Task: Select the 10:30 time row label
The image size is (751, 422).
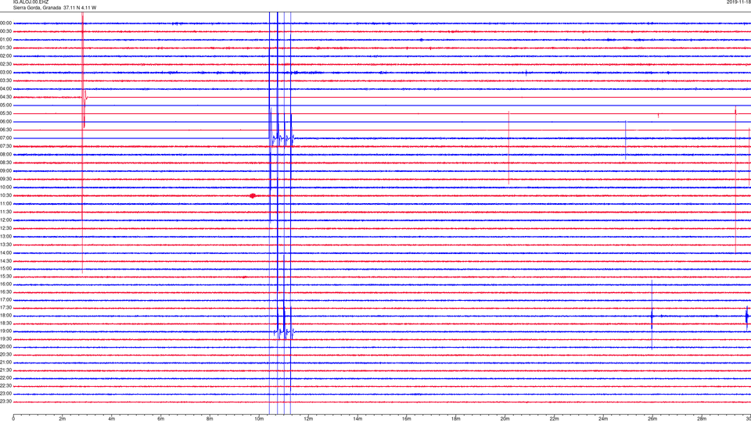Action: [5, 195]
